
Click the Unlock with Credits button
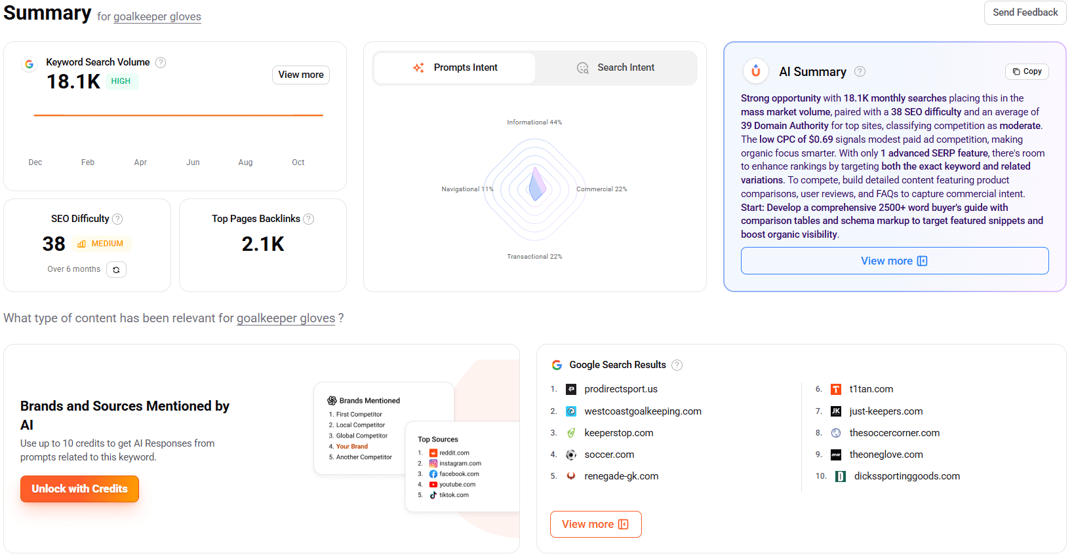click(79, 489)
